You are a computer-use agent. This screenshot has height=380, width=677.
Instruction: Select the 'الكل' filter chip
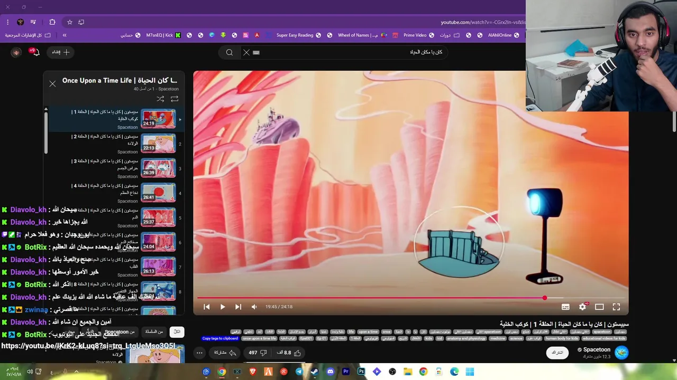tap(177, 332)
